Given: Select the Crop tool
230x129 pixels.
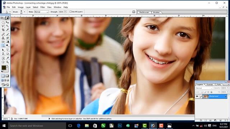Looking at the screenshot, I should (x=3, y=30).
